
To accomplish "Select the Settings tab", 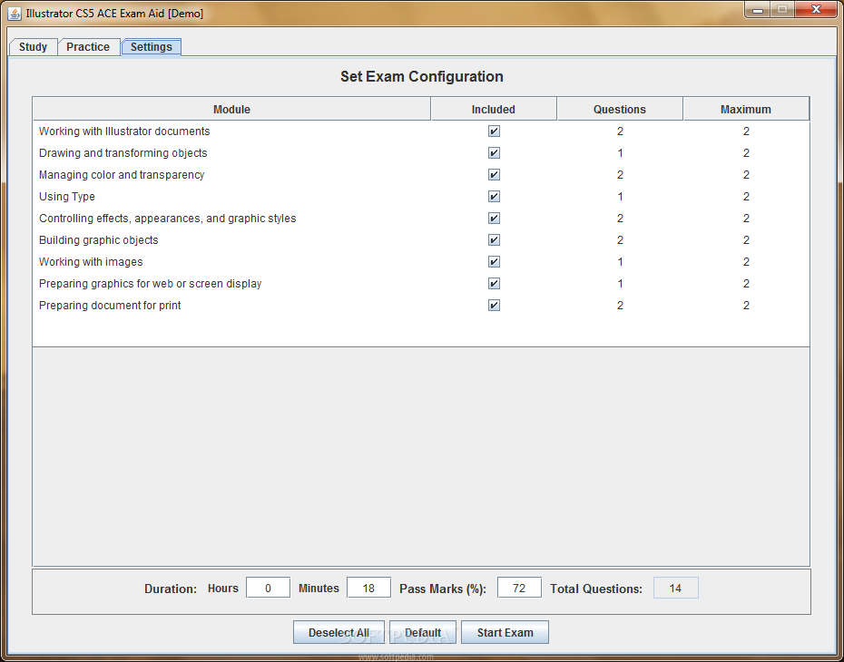I will [152, 47].
